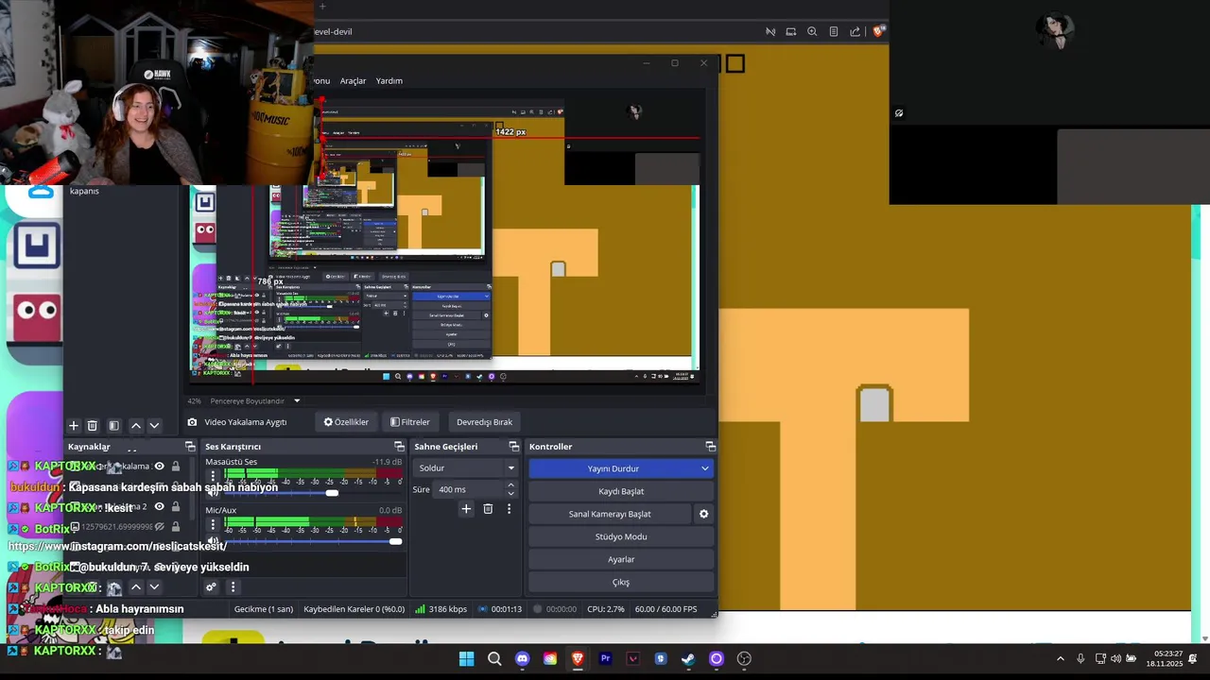The width and height of the screenshot is (1210, 680).
Task: Move scene down arrow above the Kaynaklar panel
Action: [x=154, y=426]
